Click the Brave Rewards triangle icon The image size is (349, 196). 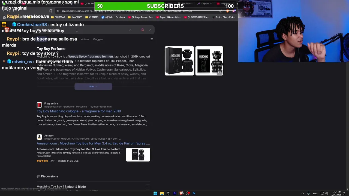[x=234, y=11]
